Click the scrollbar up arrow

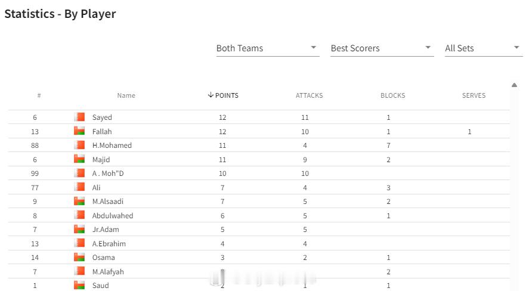[514, 85]
